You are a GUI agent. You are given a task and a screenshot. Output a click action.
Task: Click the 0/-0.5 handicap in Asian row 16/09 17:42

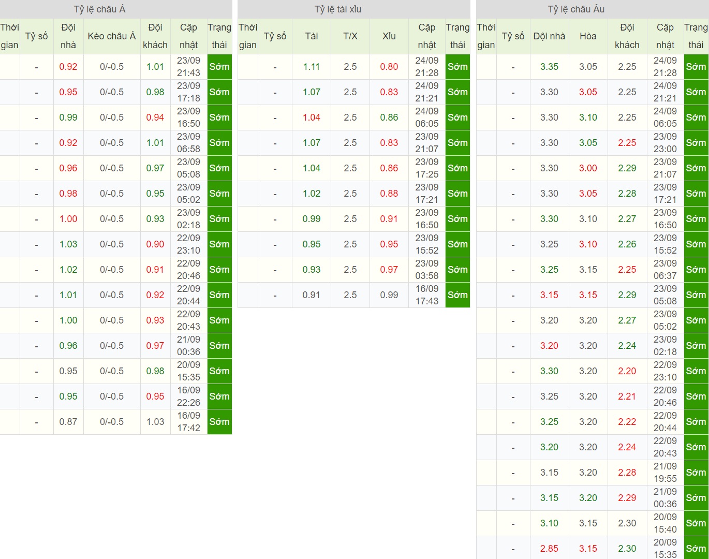click(x=112, y=422)
